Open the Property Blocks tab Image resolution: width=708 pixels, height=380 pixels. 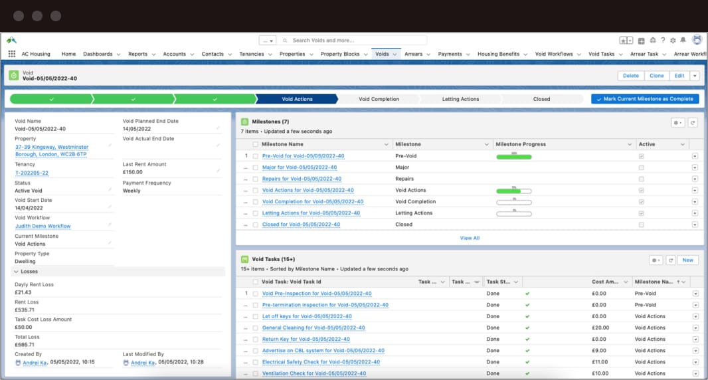[340, 54]
